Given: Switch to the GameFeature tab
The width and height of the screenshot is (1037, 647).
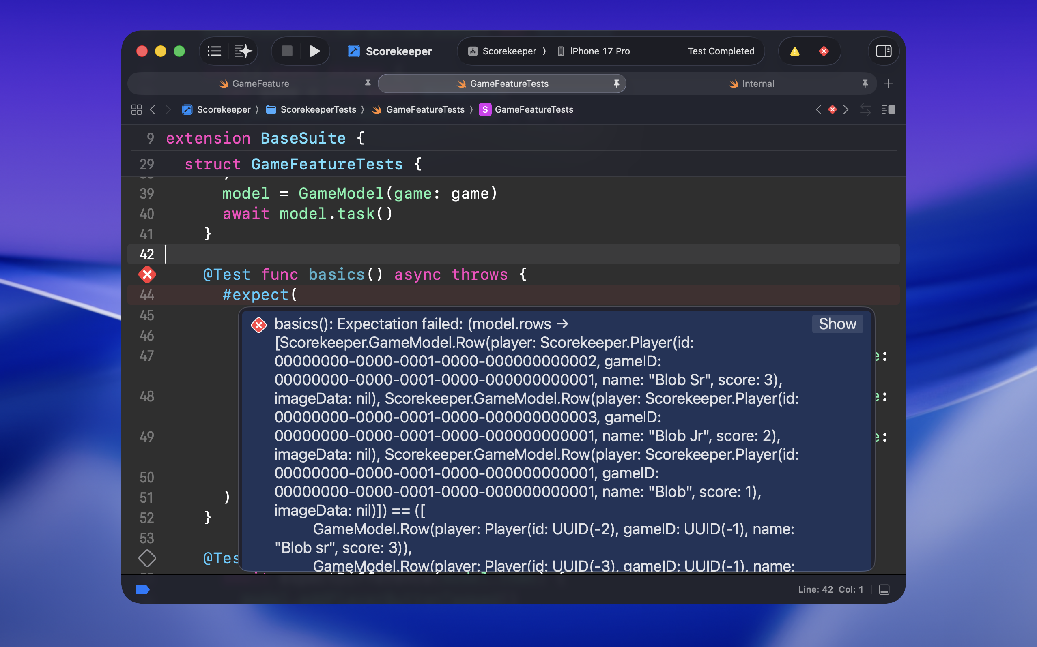Looking at the screenshot, I should [260, 84].
